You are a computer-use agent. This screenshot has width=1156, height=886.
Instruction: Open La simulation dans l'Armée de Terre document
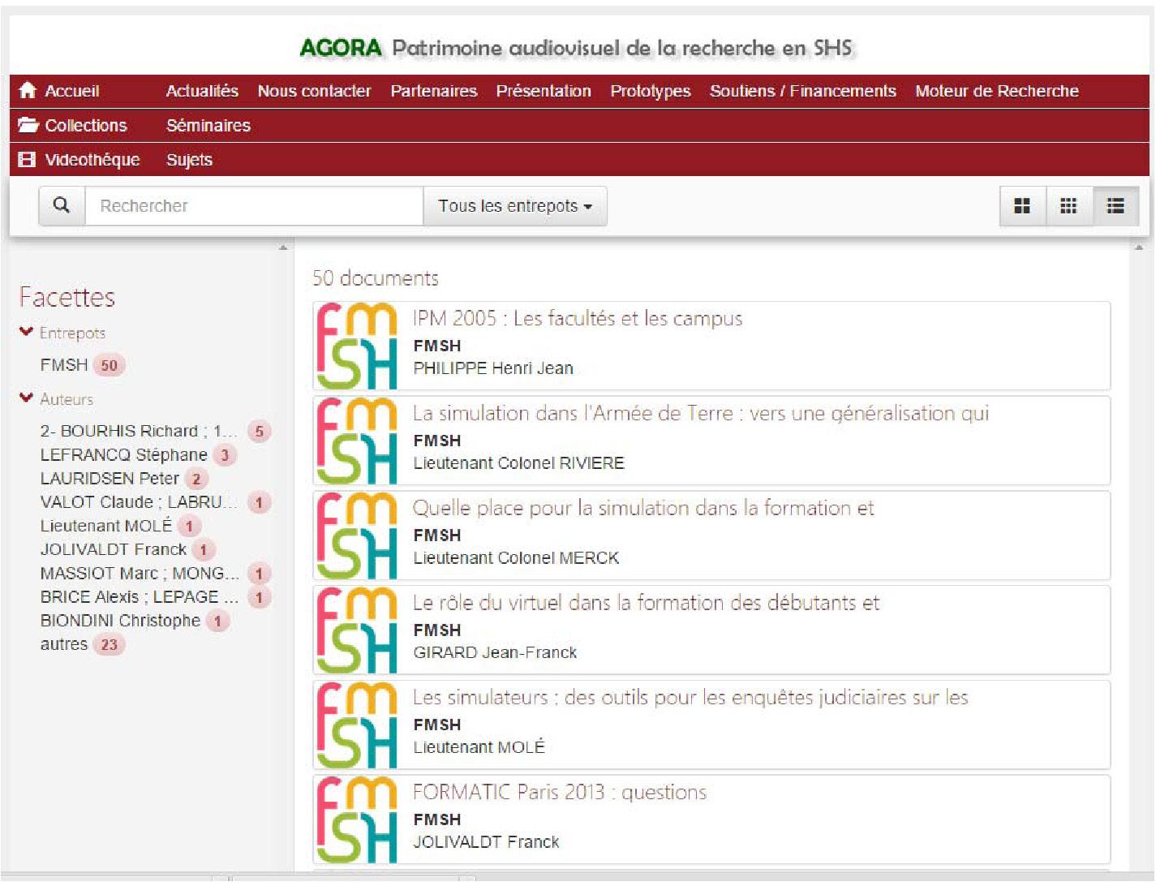pyautogui.click(x=701, y=414)
